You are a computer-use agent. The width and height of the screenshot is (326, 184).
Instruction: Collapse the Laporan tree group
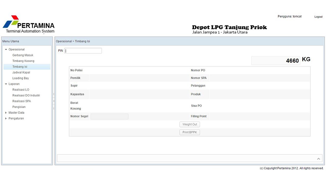tap(6, 84)
